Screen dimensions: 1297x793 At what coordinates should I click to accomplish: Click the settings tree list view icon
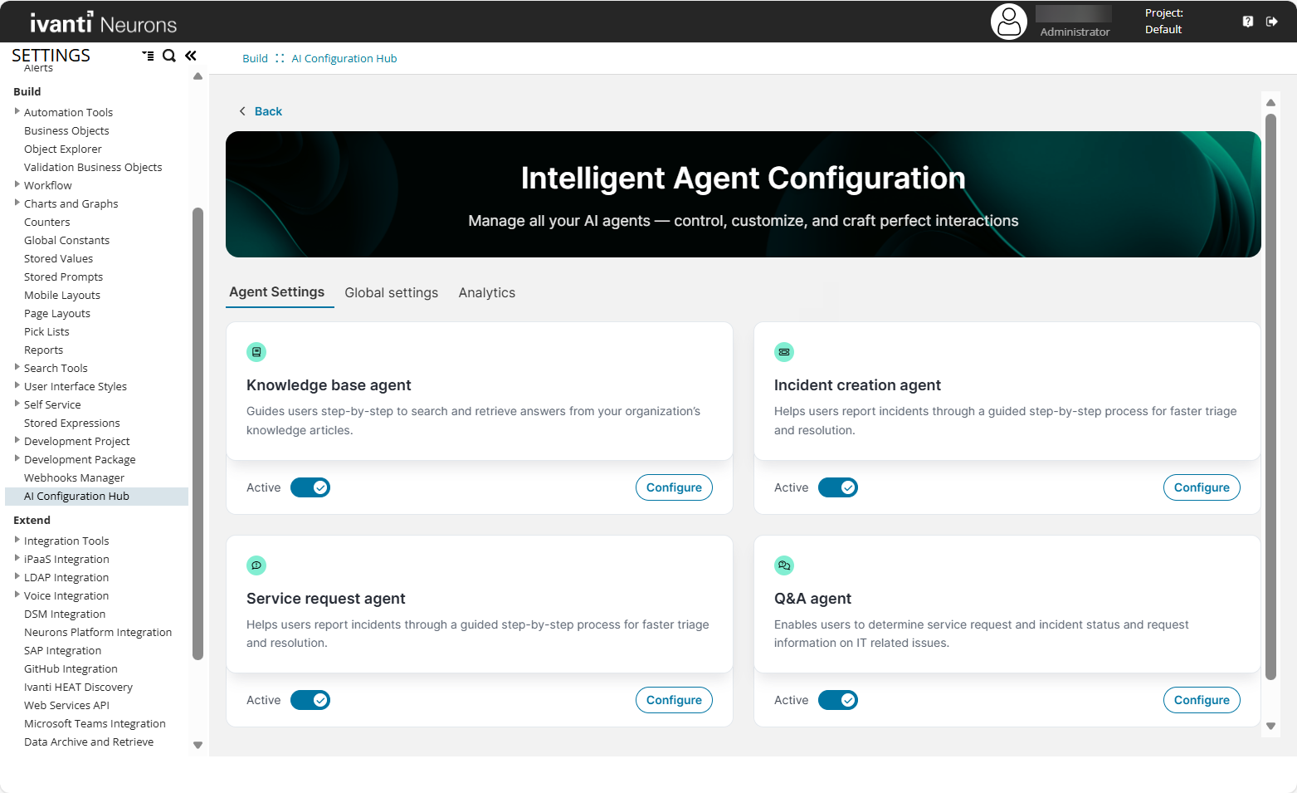149,56
